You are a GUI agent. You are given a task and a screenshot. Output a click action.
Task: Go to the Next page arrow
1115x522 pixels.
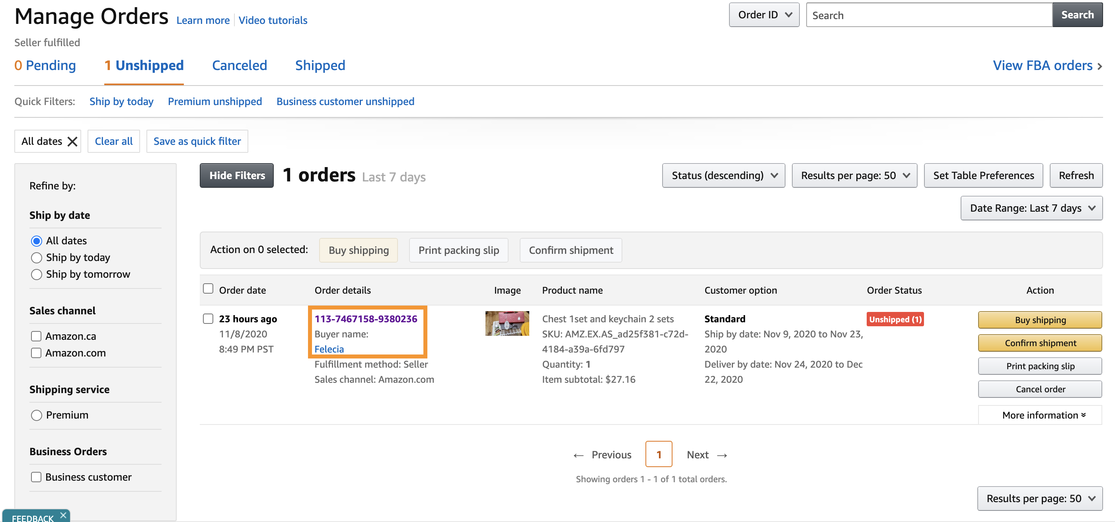[x=721, y=455]
